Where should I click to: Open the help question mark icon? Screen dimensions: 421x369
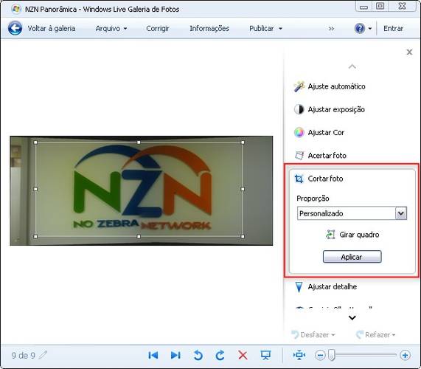coord(360,28)
